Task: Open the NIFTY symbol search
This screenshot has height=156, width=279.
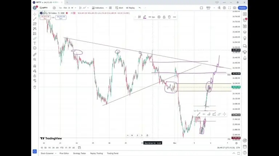Action: click(x=44, y=8)
